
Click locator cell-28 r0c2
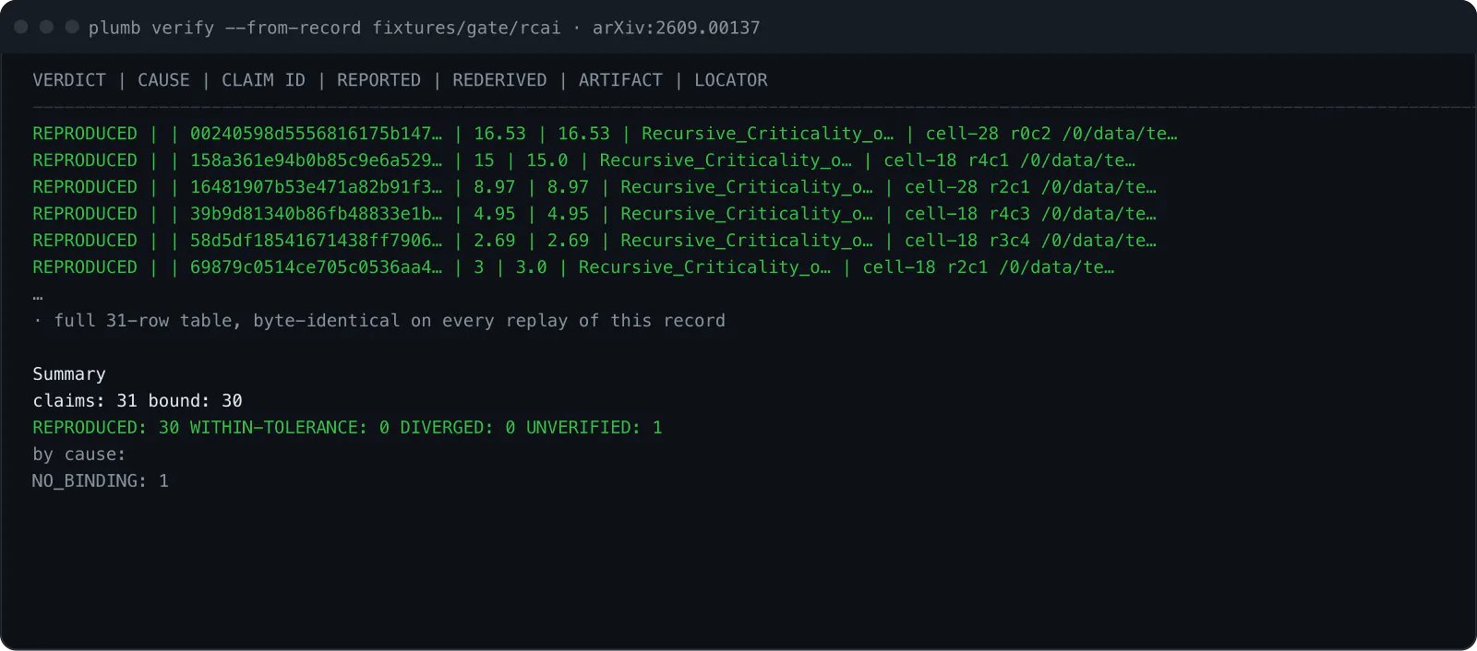click(988, 134)
